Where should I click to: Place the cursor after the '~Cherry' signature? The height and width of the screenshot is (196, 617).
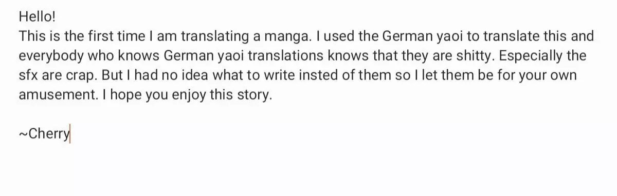(x=70, y=134)
